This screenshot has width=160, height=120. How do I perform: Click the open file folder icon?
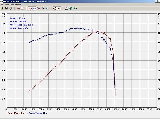tap(2, 8)
